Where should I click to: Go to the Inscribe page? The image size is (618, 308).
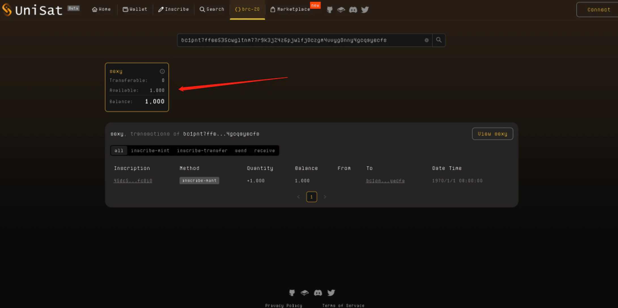[173, 9]
